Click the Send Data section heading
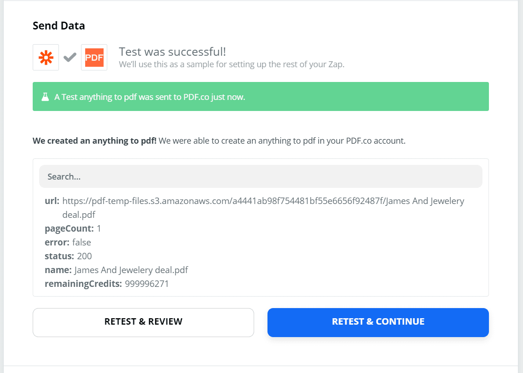Image resolution: width=523 pixels, height=373 pixels. pyautogui.click(x=58, y=26)
